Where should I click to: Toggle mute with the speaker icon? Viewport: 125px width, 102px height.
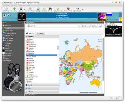[x=108, y=20]
